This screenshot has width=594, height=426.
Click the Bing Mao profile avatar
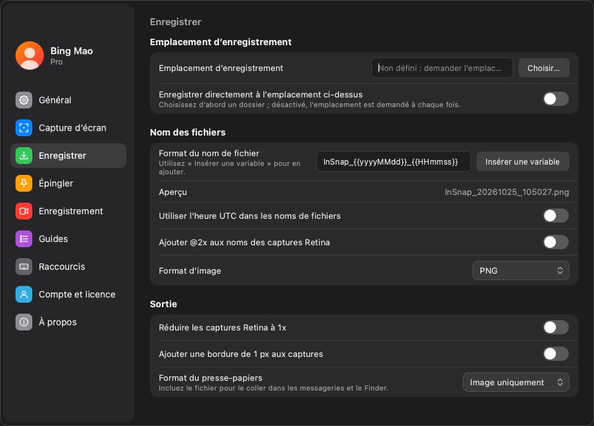click(30, 56)
